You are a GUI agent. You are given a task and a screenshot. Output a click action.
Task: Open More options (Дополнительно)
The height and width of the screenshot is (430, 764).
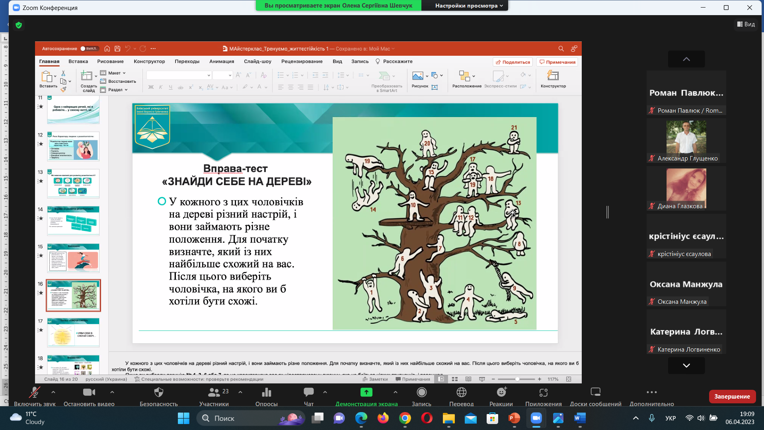[651, 393]
